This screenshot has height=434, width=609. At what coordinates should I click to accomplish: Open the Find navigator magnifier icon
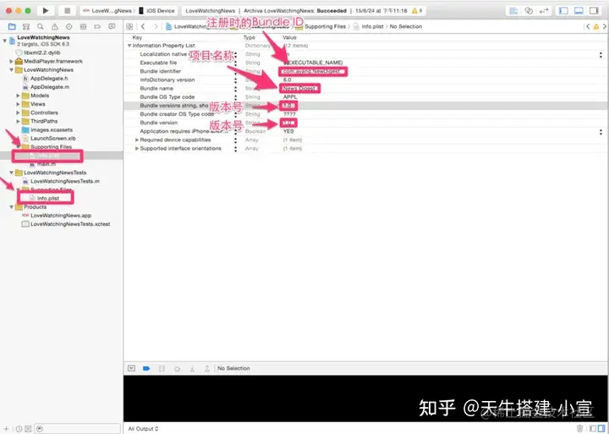(41, 26)
